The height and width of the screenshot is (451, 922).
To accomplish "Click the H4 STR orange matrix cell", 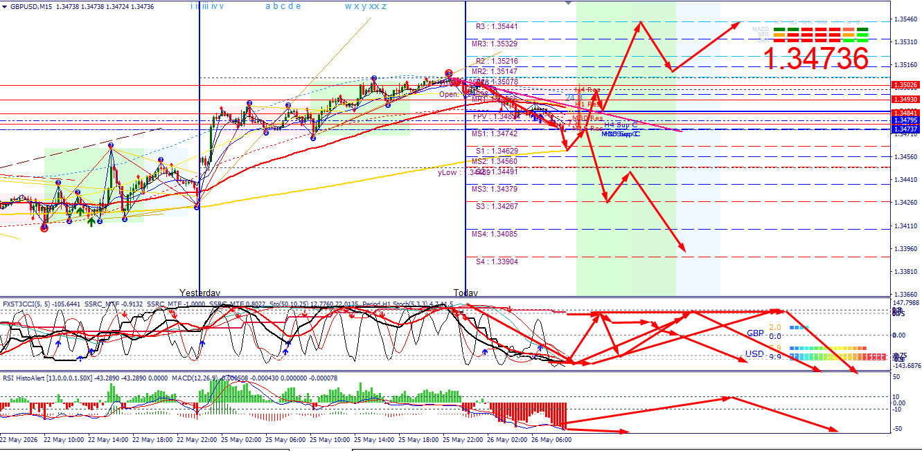I will click(x=849, y=35).
